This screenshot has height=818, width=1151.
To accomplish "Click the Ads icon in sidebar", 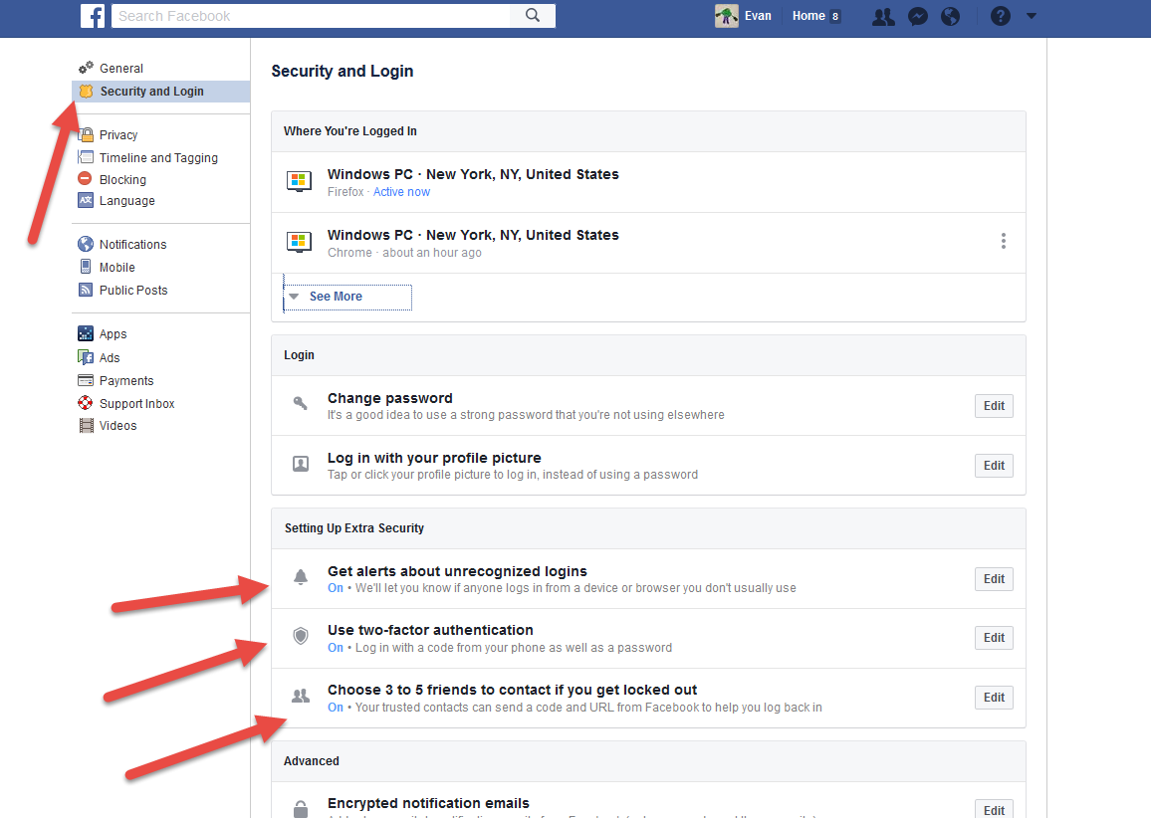I will tap(86, 357).
